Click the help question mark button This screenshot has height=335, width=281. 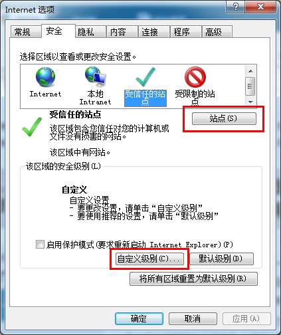pyautogui.click(x=236, y=7)
